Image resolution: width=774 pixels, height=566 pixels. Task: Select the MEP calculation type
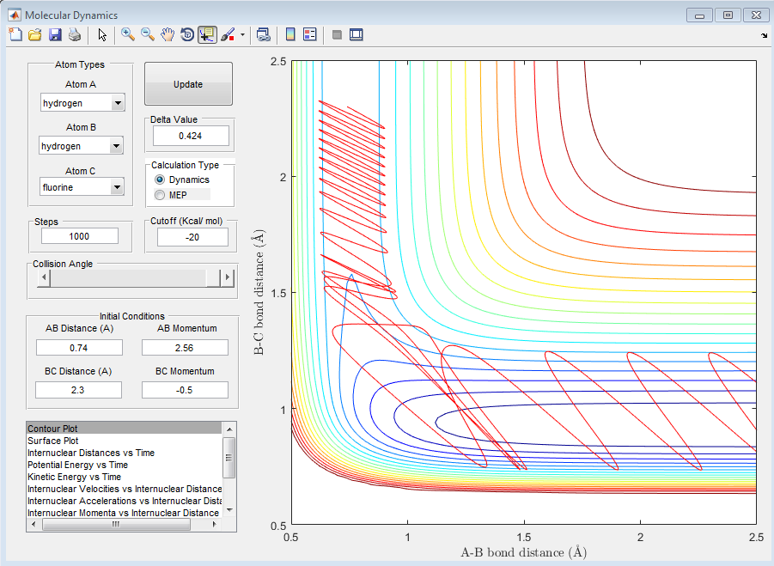click(160, 195)
